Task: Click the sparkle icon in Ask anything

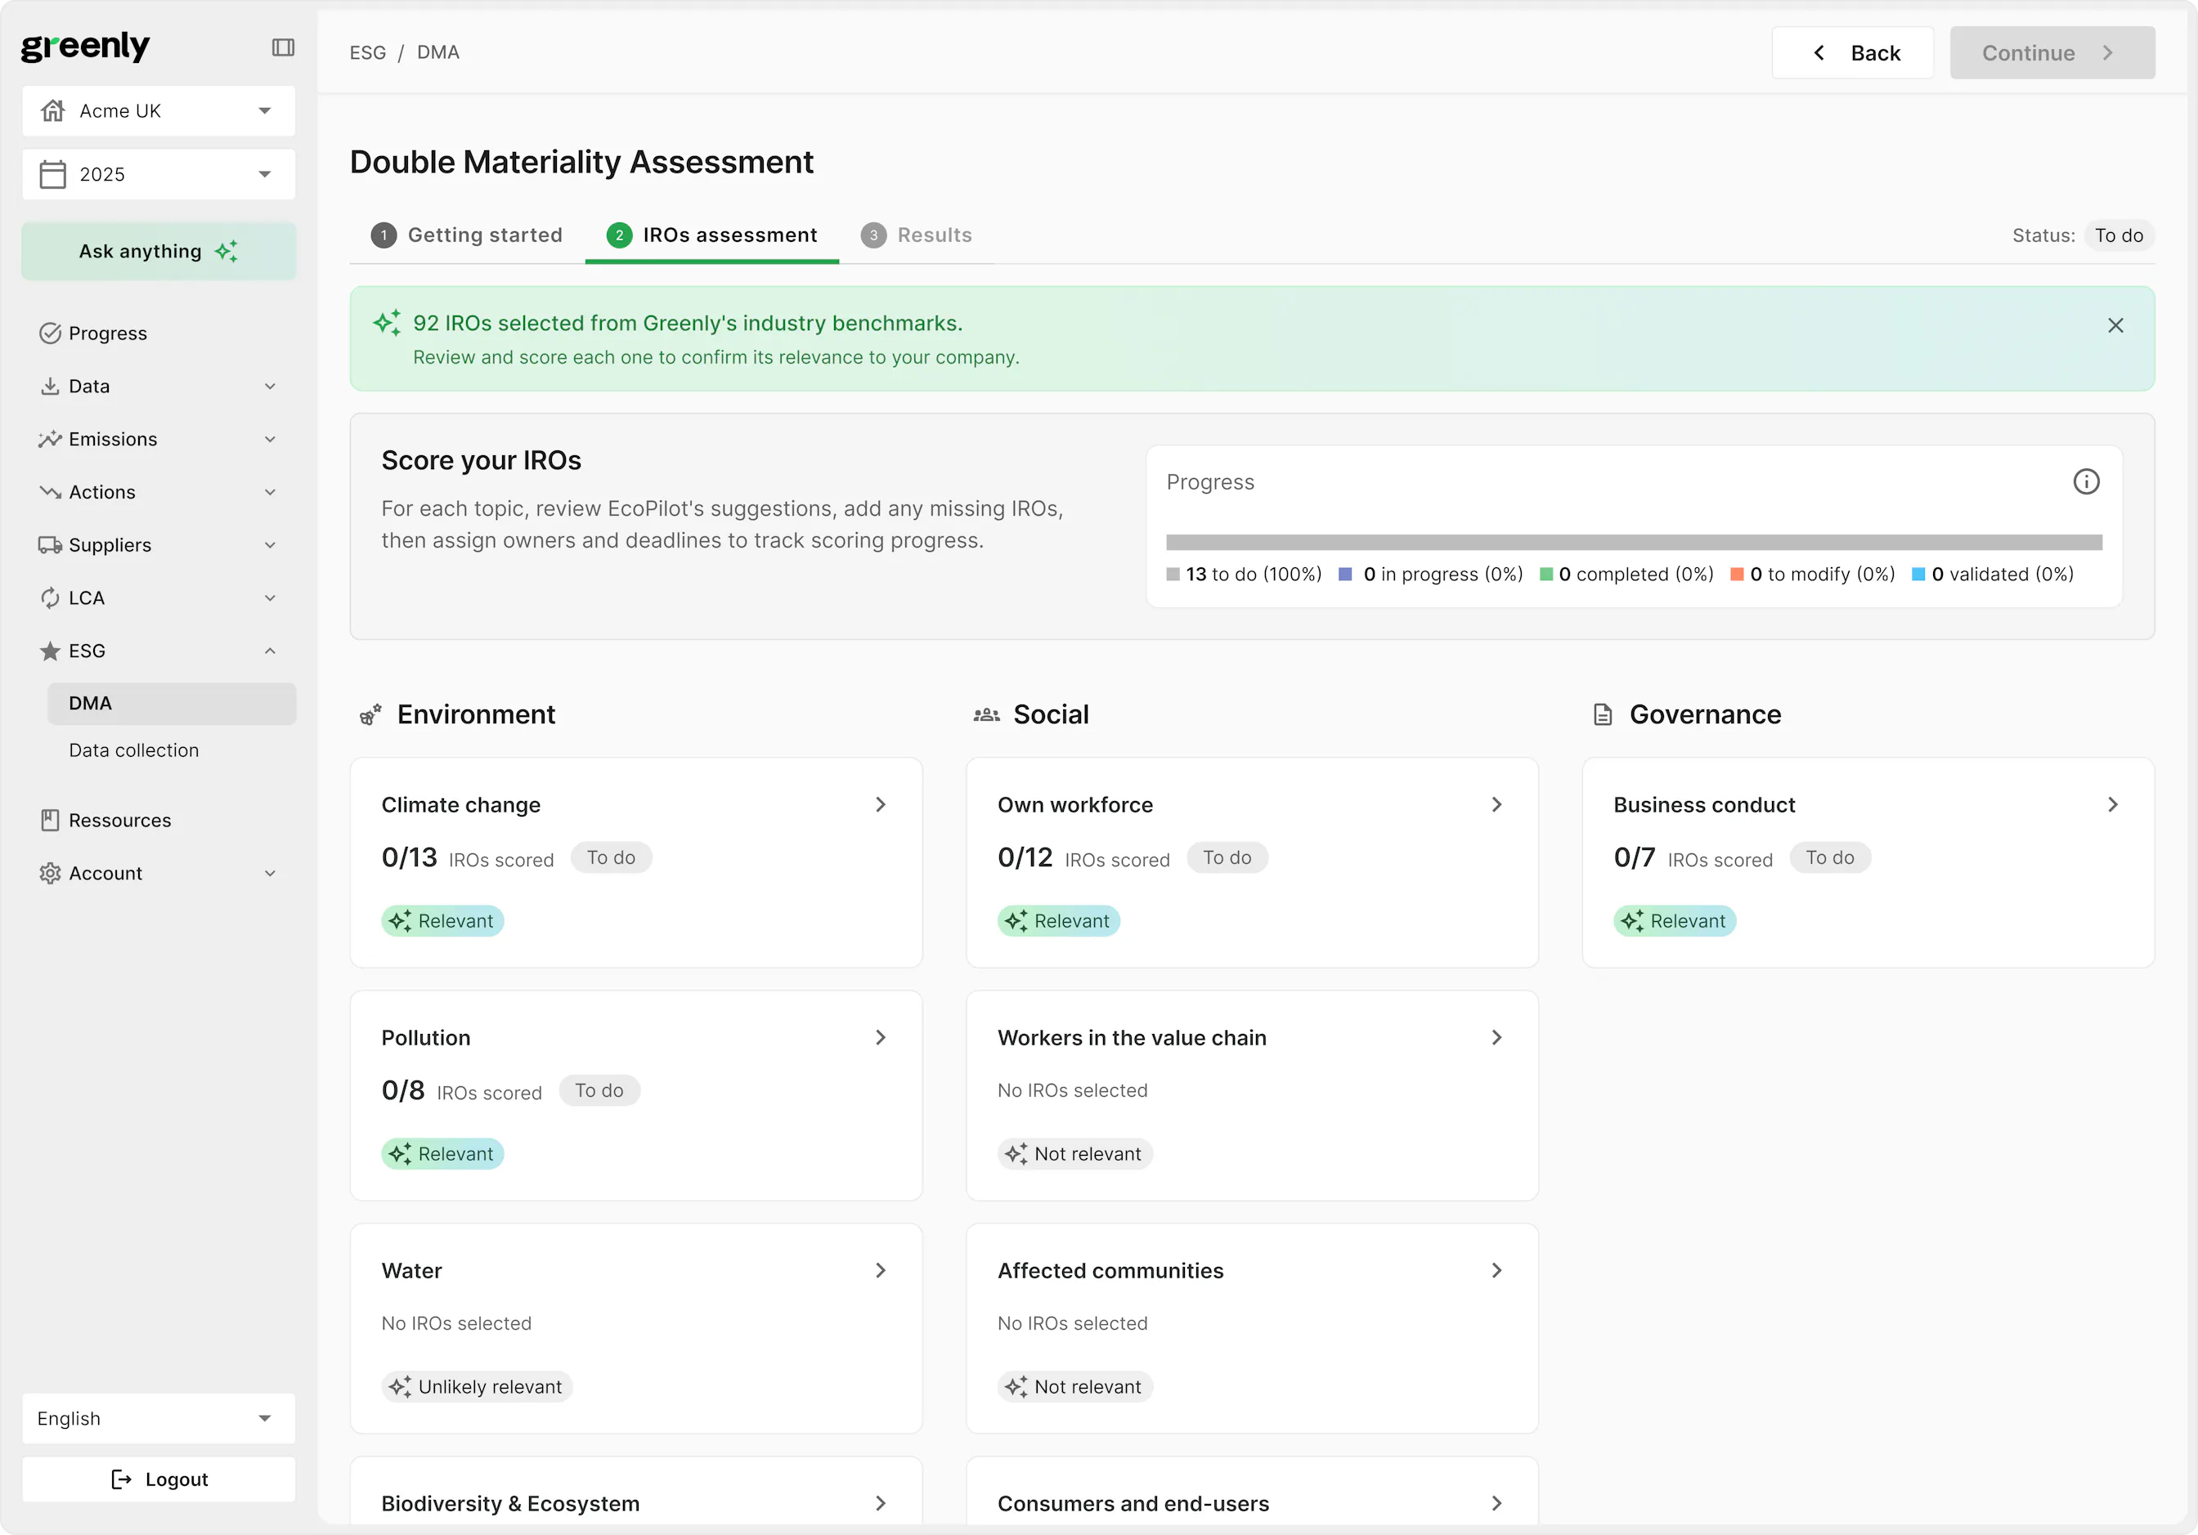Action: 226,251
